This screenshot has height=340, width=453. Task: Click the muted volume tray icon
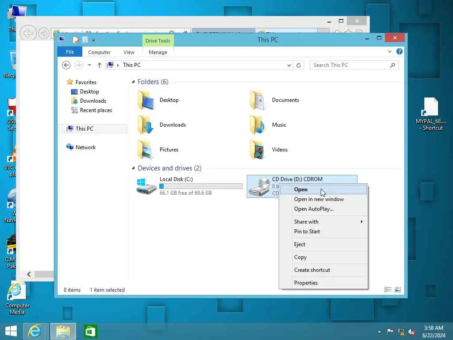[x=411, y=332]
